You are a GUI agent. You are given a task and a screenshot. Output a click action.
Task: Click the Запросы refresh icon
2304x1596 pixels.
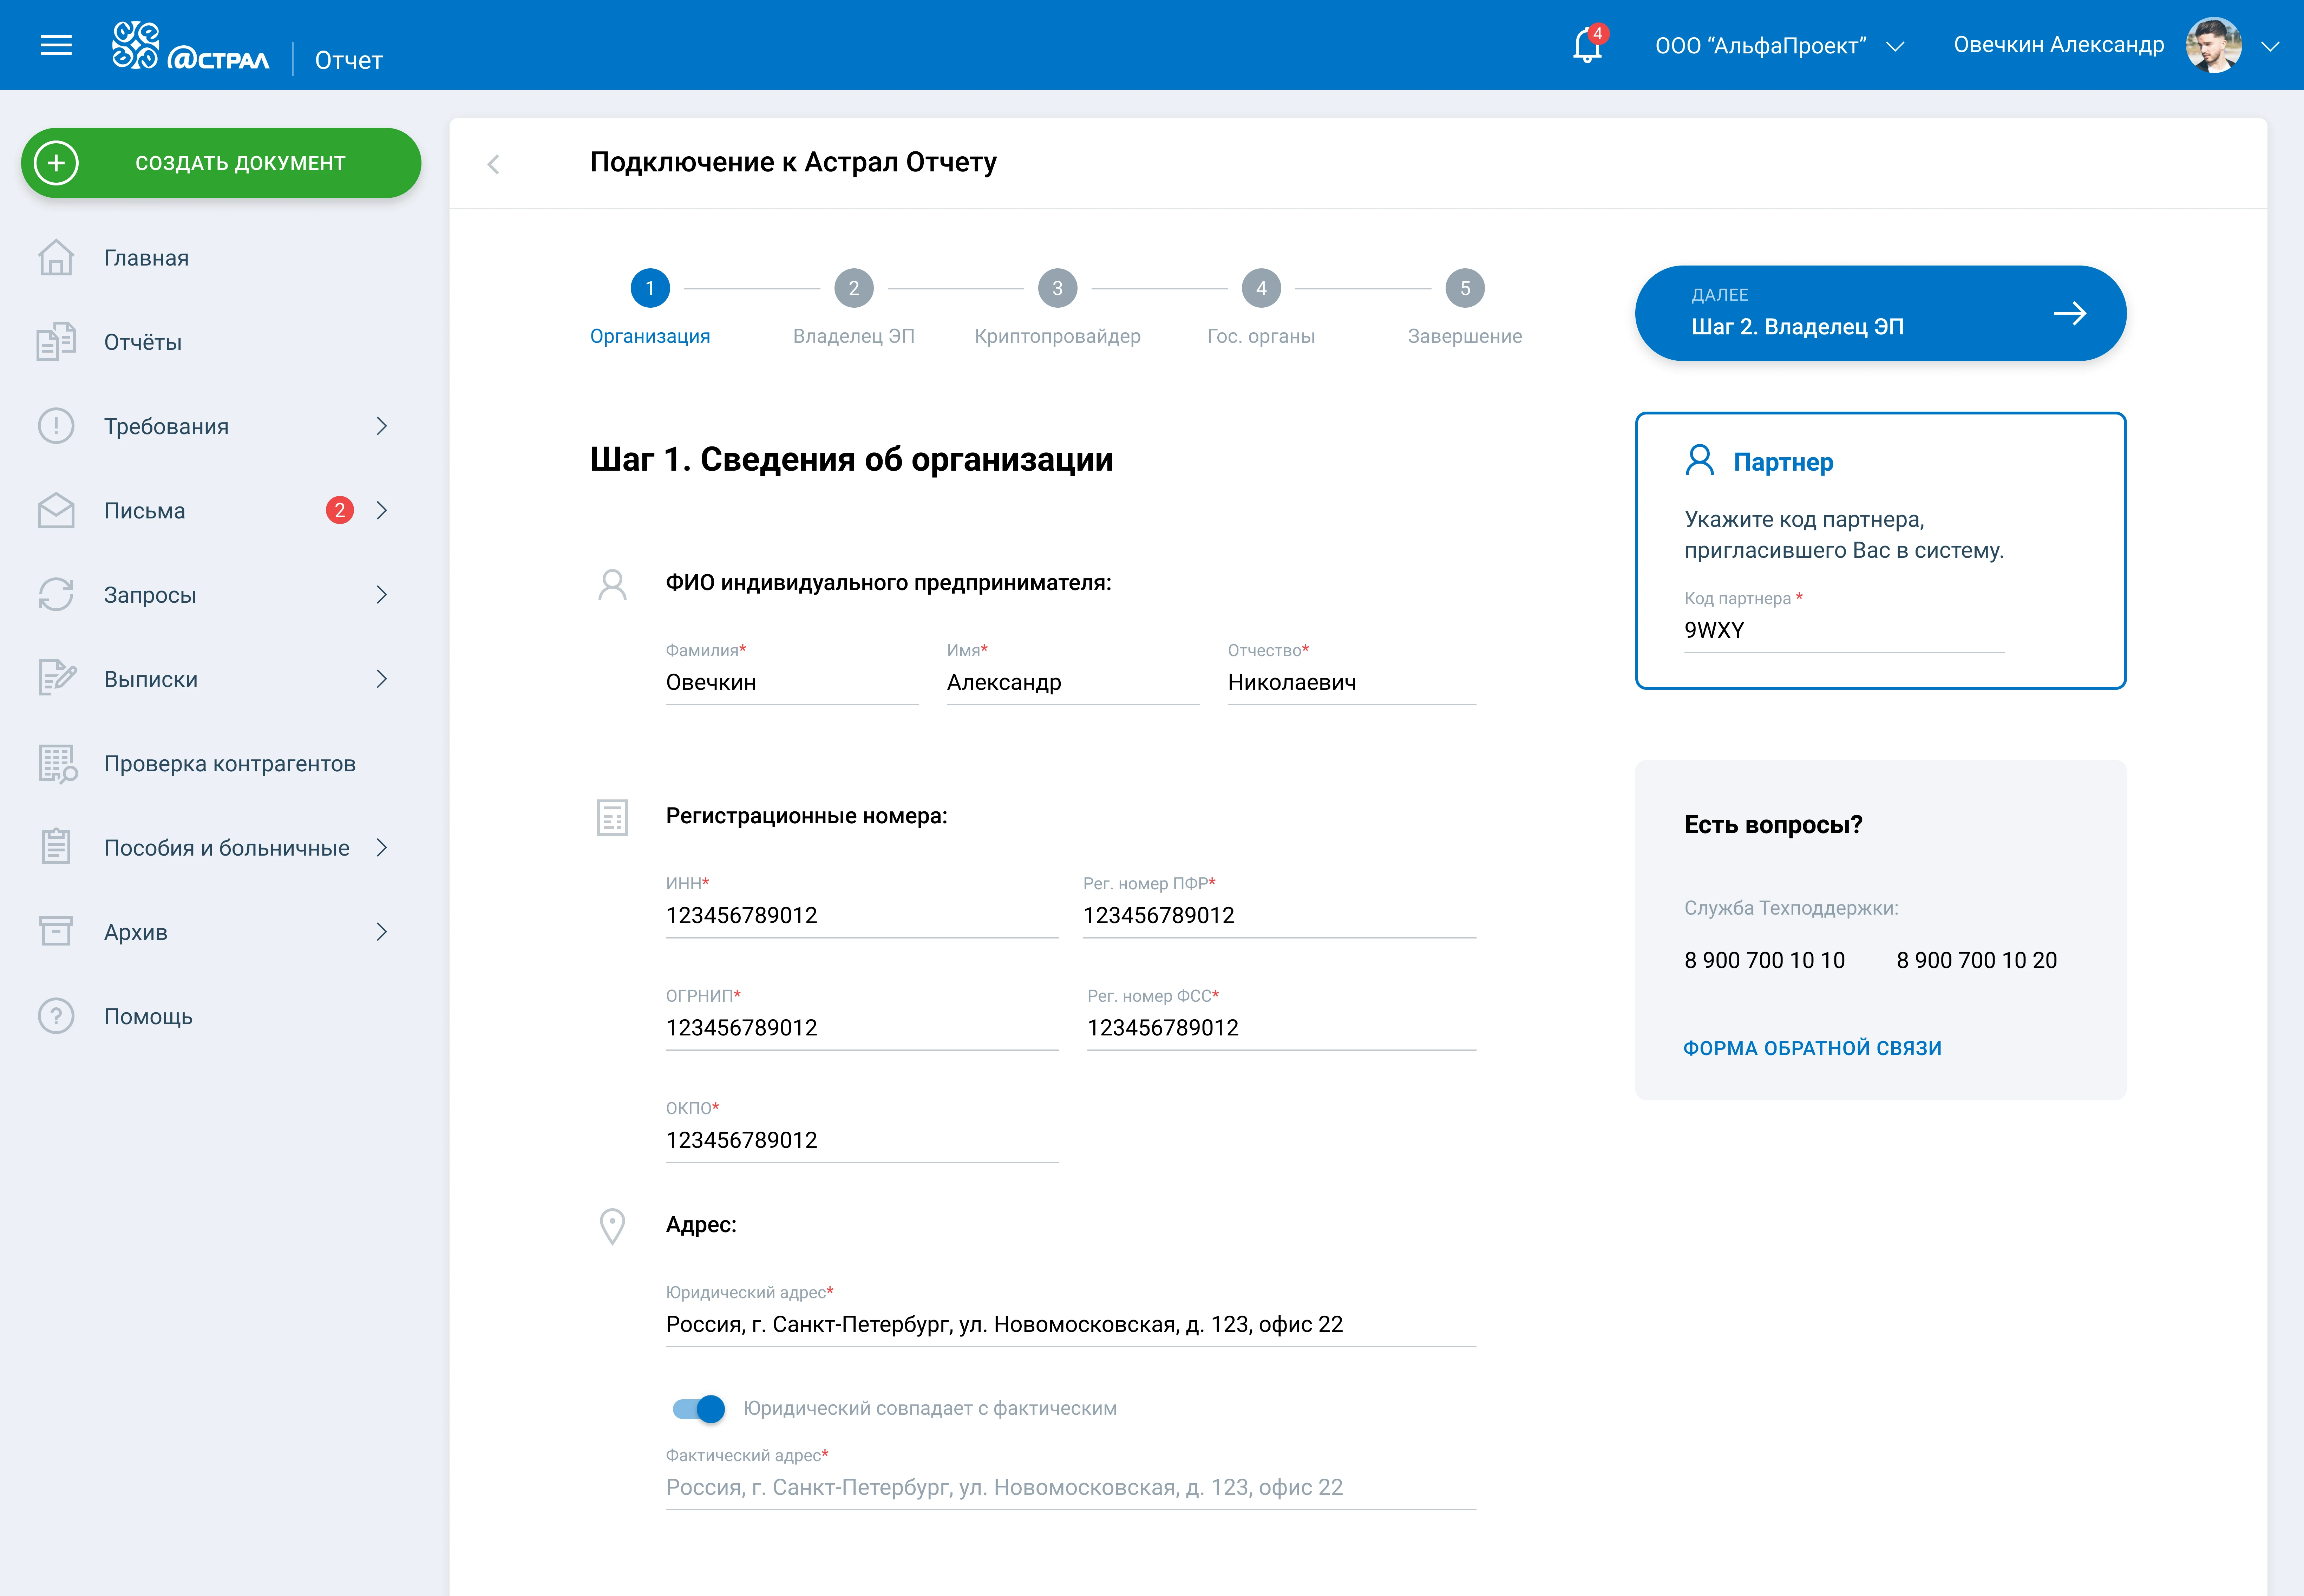tap(56, 595)
